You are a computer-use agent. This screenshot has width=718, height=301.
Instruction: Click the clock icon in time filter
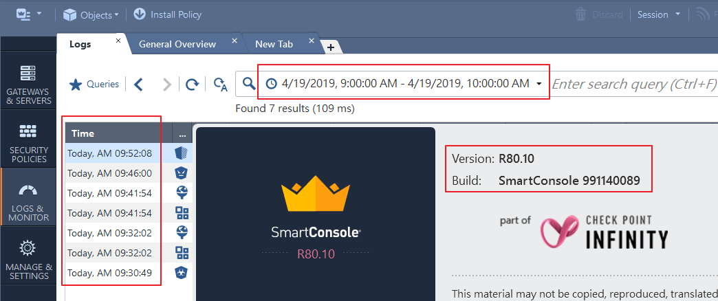coord(272,84)
